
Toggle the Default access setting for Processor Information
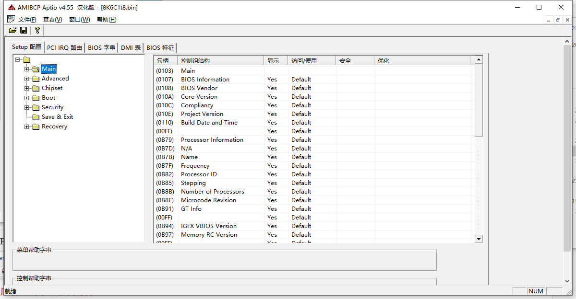click(301, 139)
